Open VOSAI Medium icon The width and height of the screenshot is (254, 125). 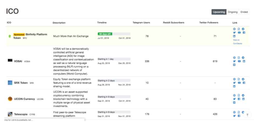(234, 65)
